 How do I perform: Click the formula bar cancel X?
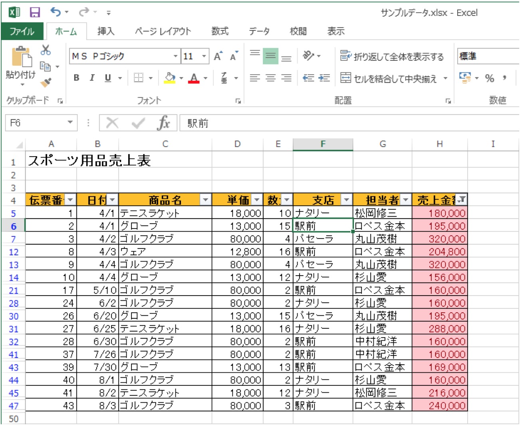[x=112, y=123]
